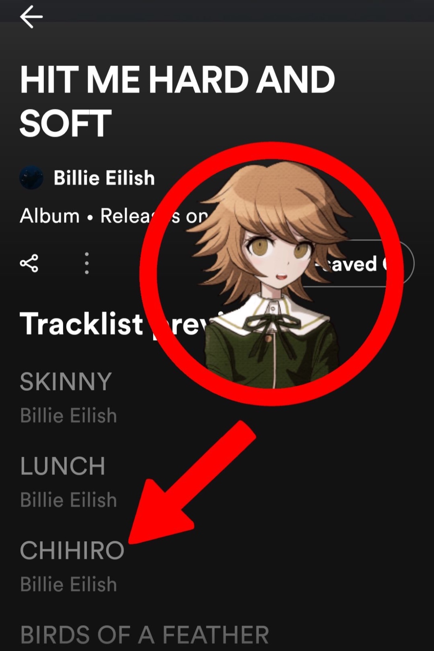
Task: Tap Billie Eilish artist avatar
Action: click(x=31, y=178)
